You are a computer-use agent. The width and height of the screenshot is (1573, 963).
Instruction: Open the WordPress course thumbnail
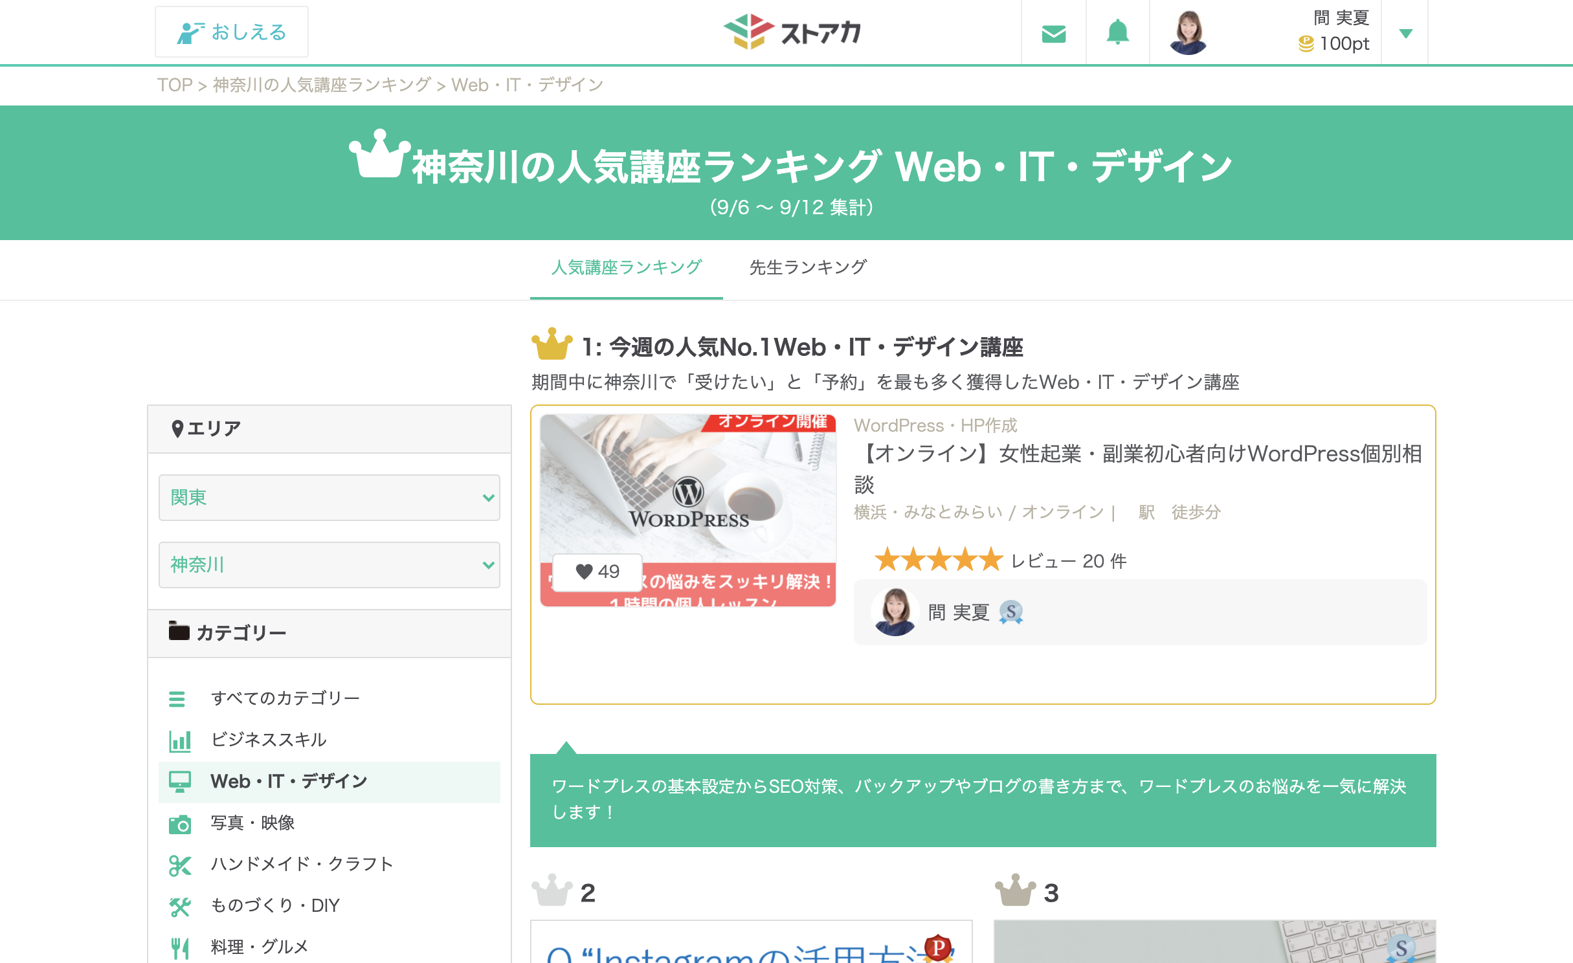[688, 511]
